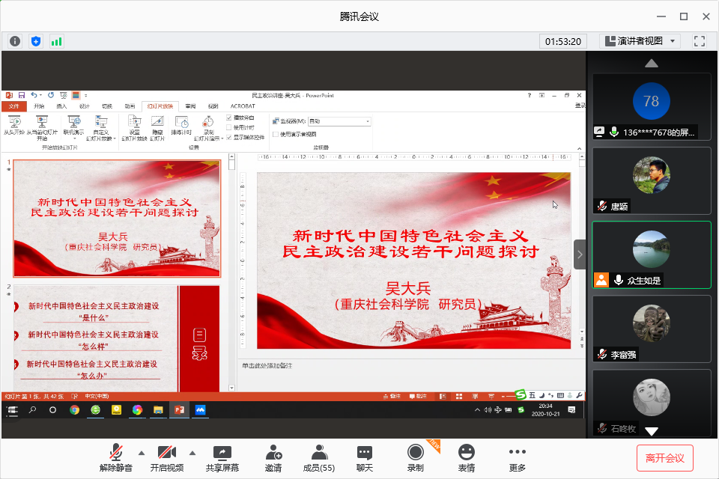Check the green network signal icon
The image size is (719, 479).
pos(56,41)
